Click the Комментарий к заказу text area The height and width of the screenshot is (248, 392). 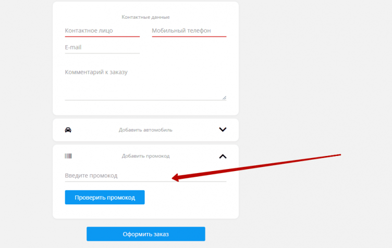tap(145, 83)
